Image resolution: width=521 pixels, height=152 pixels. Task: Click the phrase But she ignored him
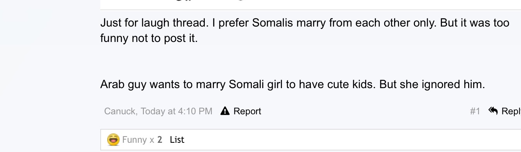tap(432, 84)
